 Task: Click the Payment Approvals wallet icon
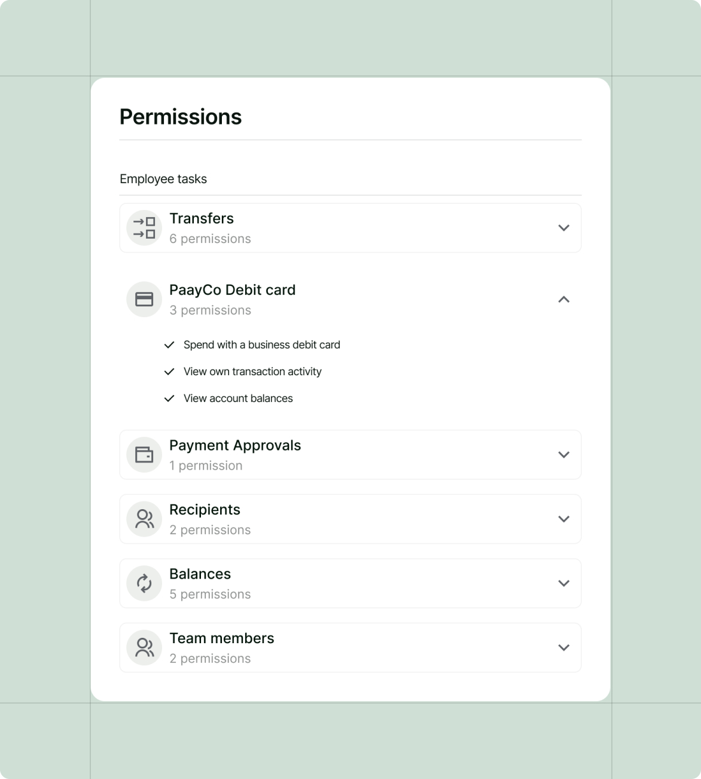(x=144, y=455)
